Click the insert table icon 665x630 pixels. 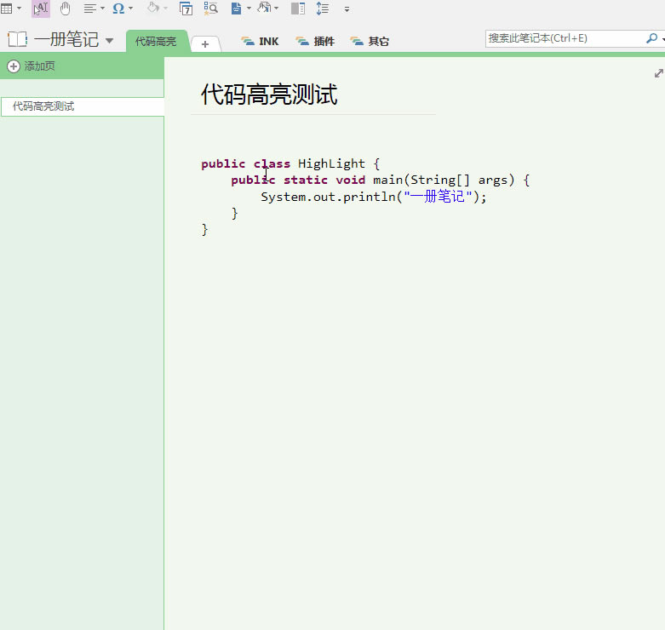pyautogui.click(x=7, y=9)
